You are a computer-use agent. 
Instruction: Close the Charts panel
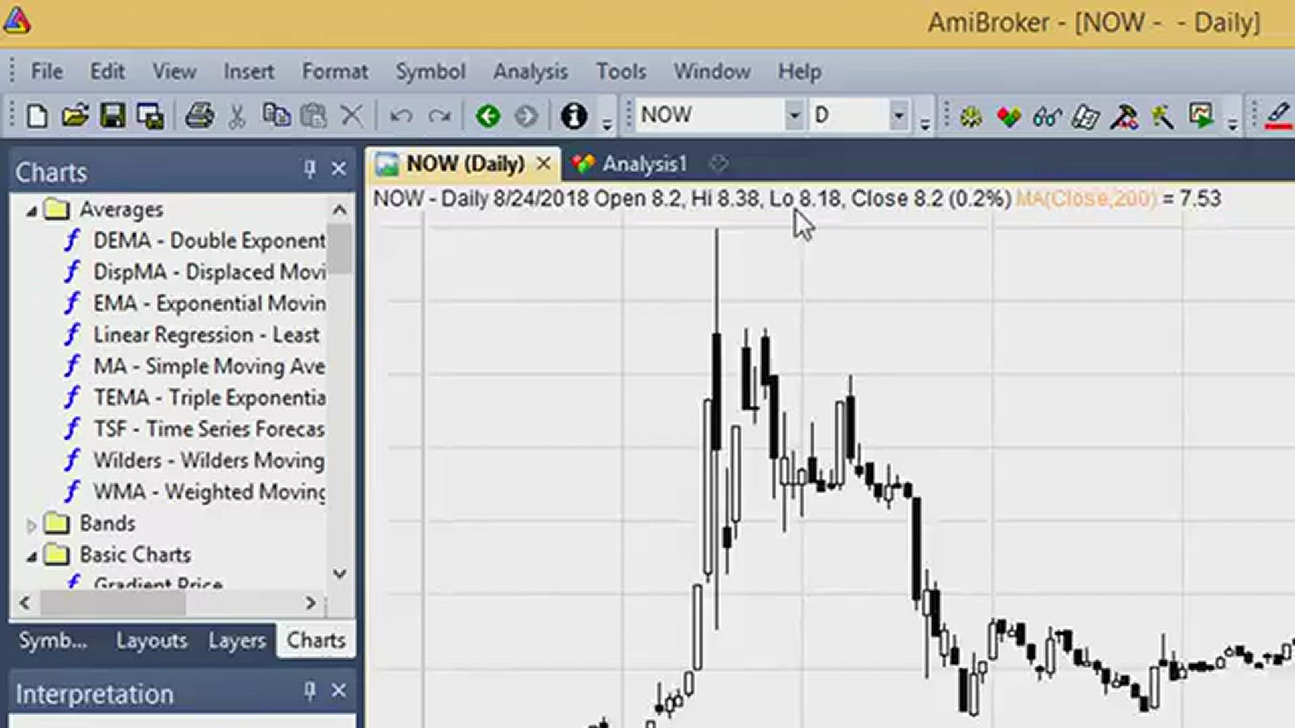click(x=339, y=169)
